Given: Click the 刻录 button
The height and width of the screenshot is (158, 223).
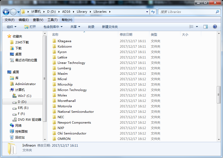Looking at the screenshot, I should (x=91, y=27).
